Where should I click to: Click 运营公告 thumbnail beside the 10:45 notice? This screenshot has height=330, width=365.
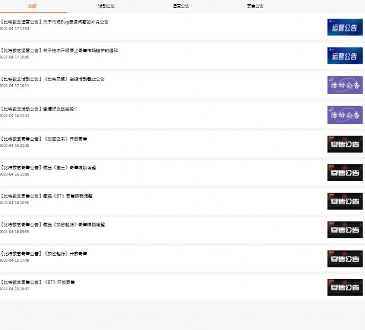pos(345,56)
